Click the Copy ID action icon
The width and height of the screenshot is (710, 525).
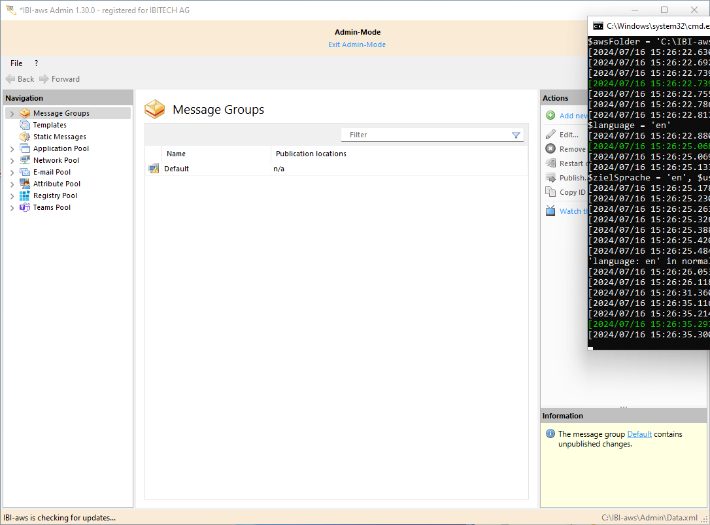tap(550, 192)
